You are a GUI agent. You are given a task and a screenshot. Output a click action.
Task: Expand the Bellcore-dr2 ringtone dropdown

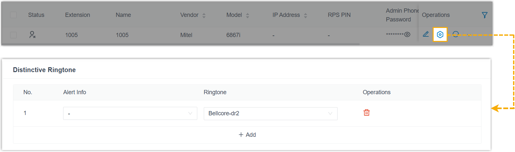pyautogui.click(x=270, y=113)
